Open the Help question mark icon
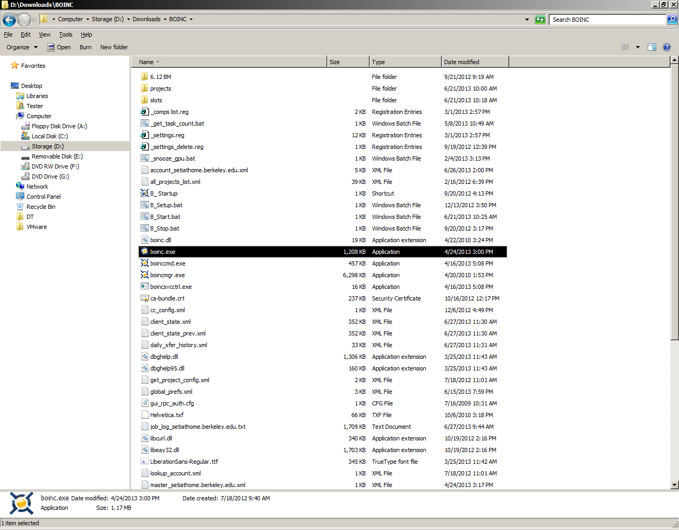This screenshot has height=530, width=679. coord(667,47)
